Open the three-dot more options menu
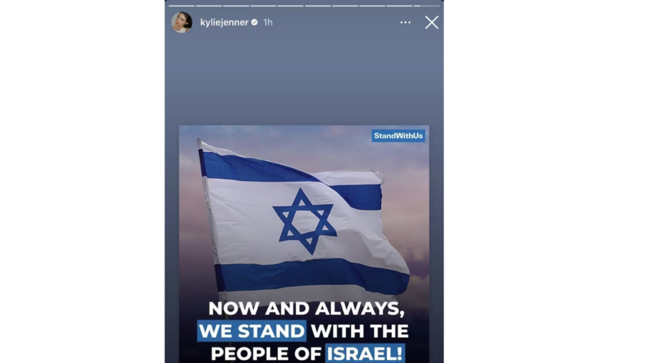Viewport: 646px width, 363px height. coord(406,22)
